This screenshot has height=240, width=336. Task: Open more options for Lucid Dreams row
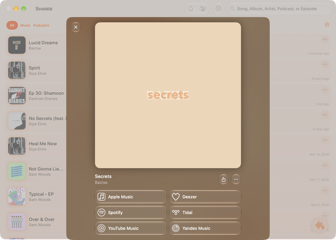click(x=325, y=39)
